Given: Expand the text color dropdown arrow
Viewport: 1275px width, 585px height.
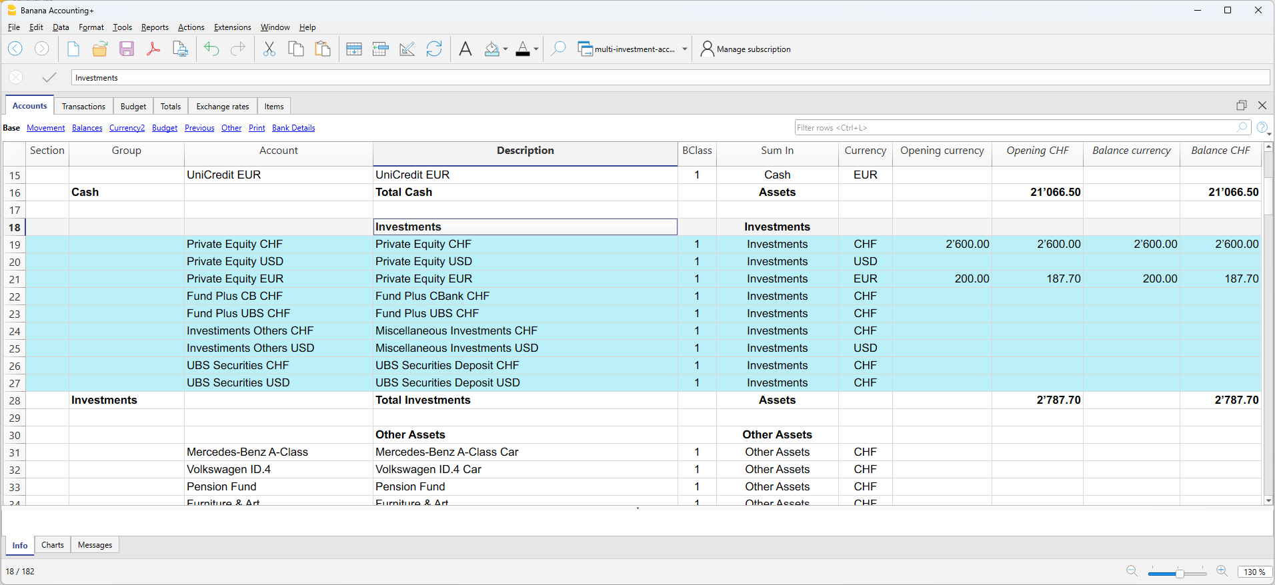Looking at the screenshot, I should click(x=536, y=49).
